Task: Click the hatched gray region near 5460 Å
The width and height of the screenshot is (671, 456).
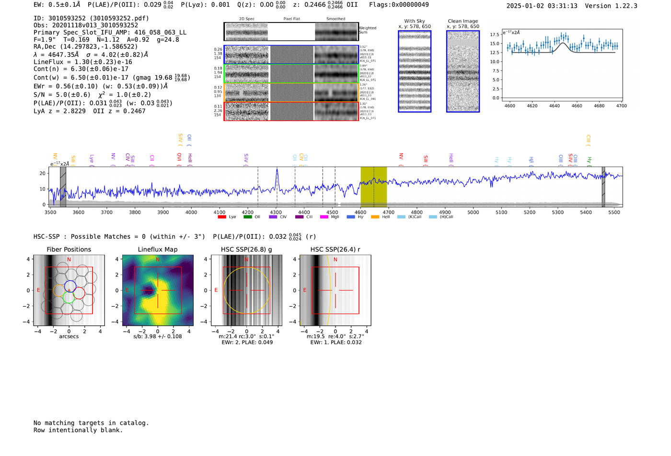Action: click(x=603, y=187)
